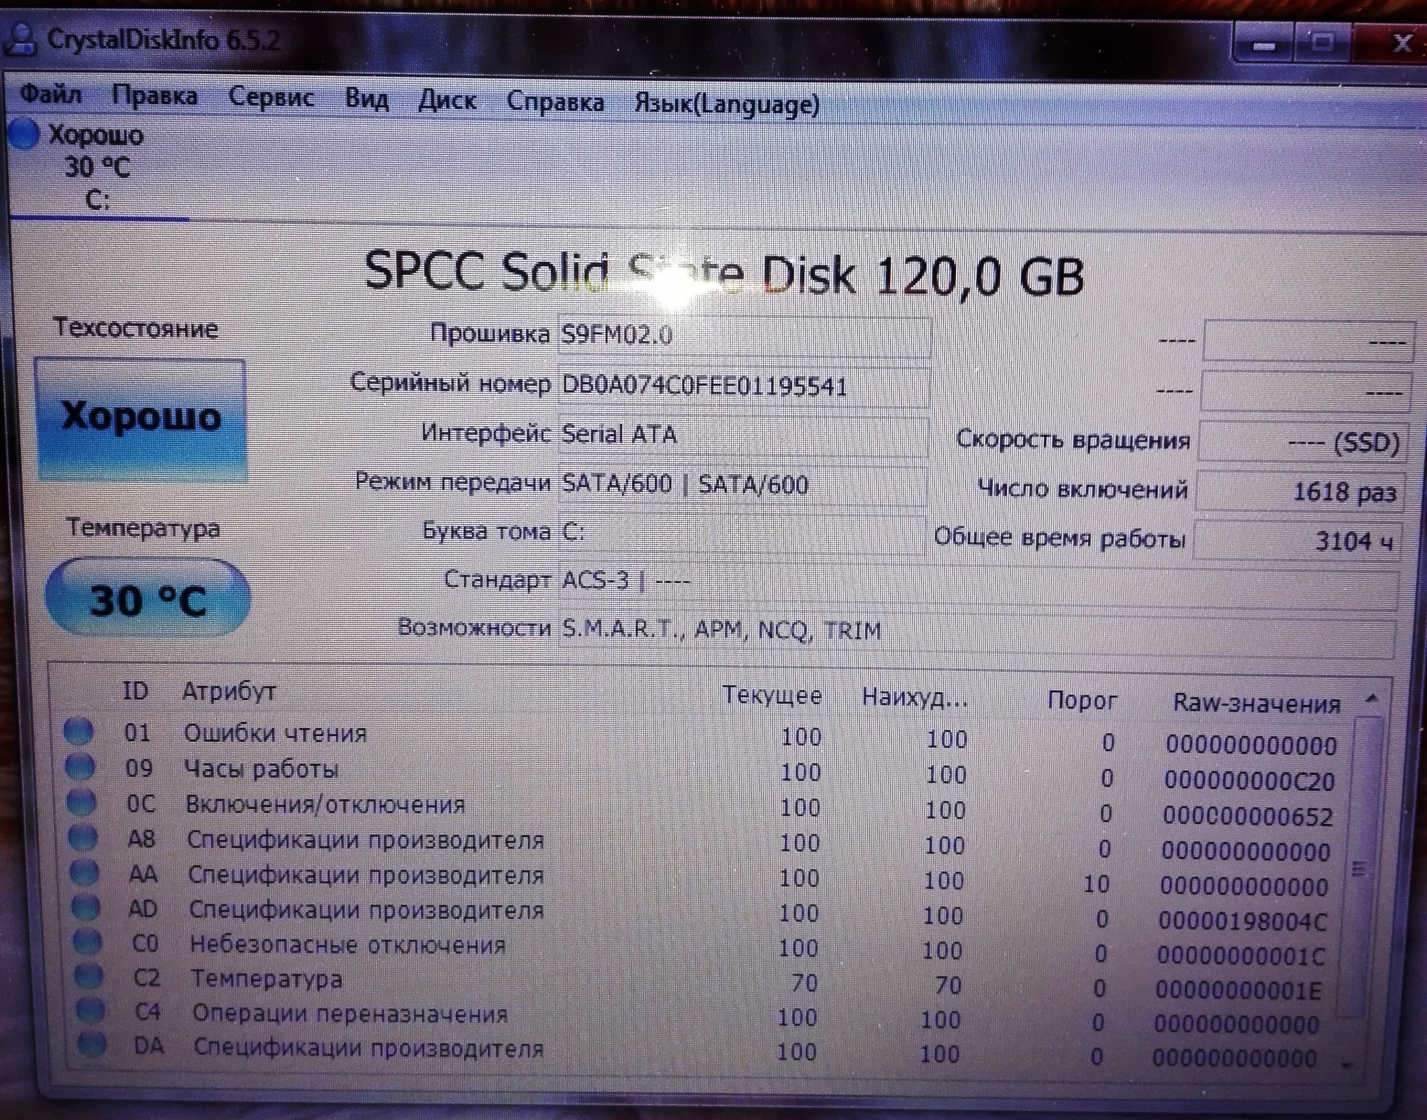The height and width of the screenshot is (1120, 1427).
Task: Click raw value 00000000001C
Action: click(1241, 956)
